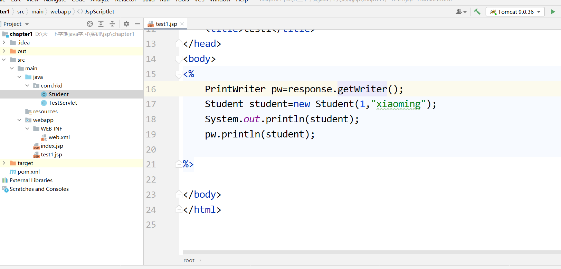Run Tomcat with green play button
The width and height of the screenshot is (561, 269).
pos(553,12)
